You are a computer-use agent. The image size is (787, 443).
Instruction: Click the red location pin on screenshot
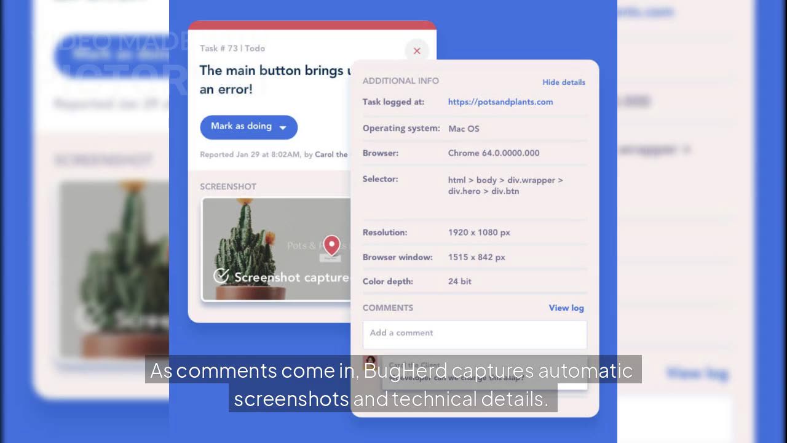332,245
